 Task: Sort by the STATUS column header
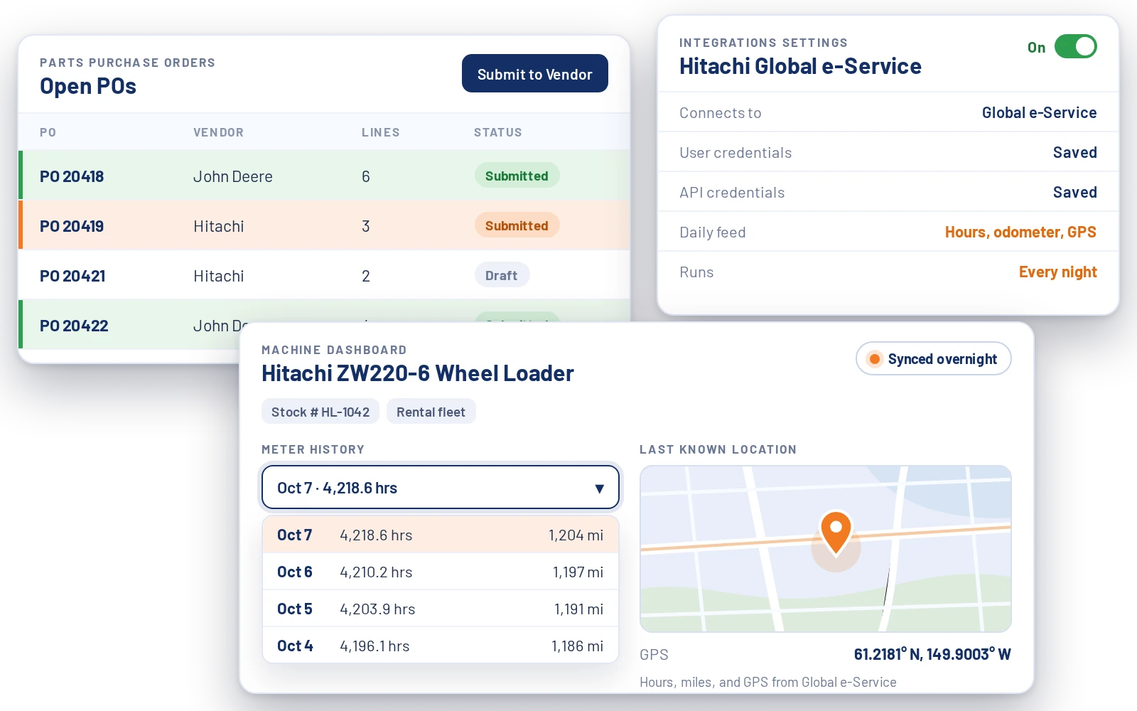coord(497,132)
